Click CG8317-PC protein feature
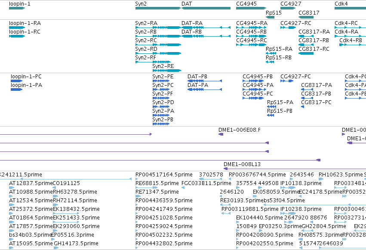 click(303, 107)
